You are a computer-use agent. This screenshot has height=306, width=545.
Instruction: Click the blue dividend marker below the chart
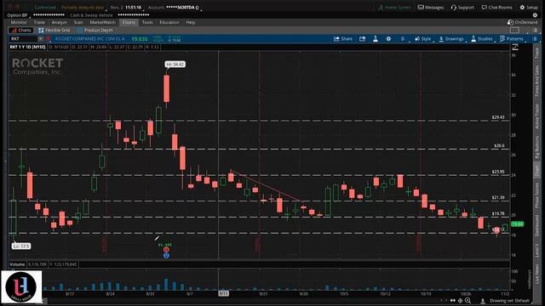click(166, 256)
